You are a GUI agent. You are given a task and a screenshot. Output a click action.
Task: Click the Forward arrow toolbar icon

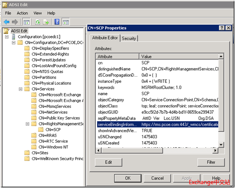15,22
